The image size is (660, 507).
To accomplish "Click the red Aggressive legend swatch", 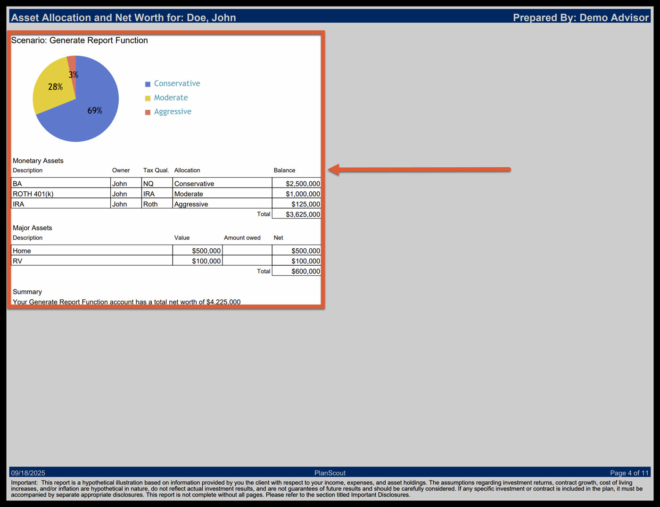I will [x=148, y=112].
